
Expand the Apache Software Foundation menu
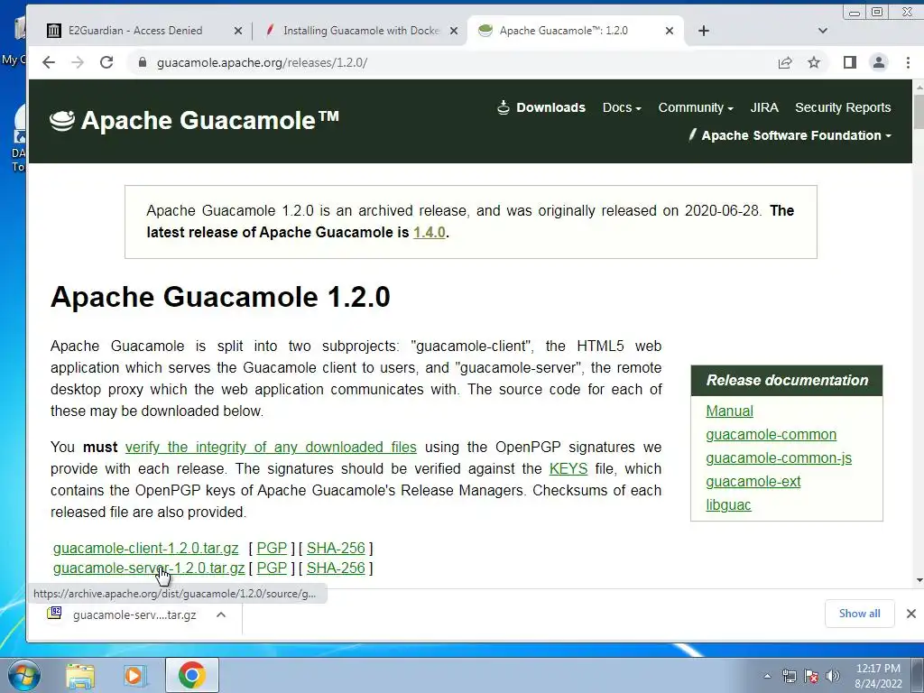(x=790, y=135)
